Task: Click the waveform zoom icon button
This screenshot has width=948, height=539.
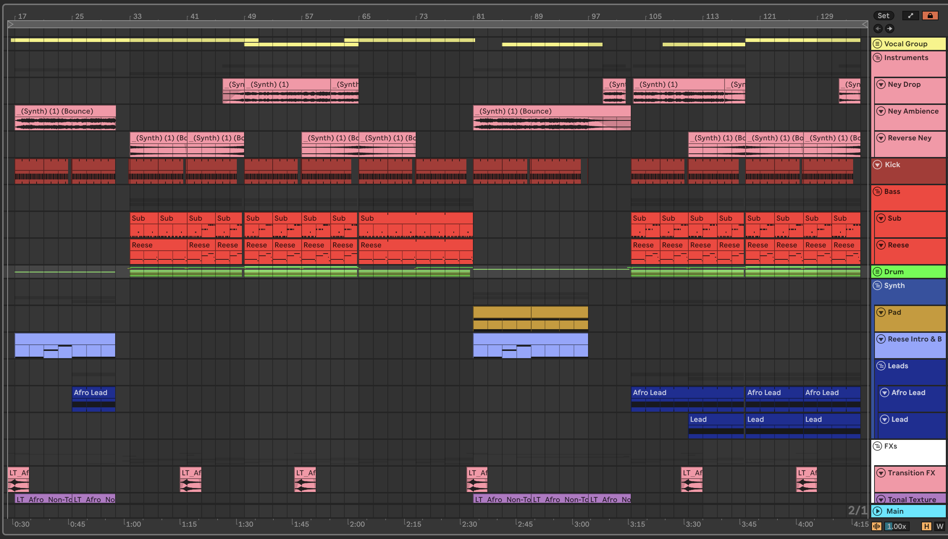Action: (x=877, y=526)
